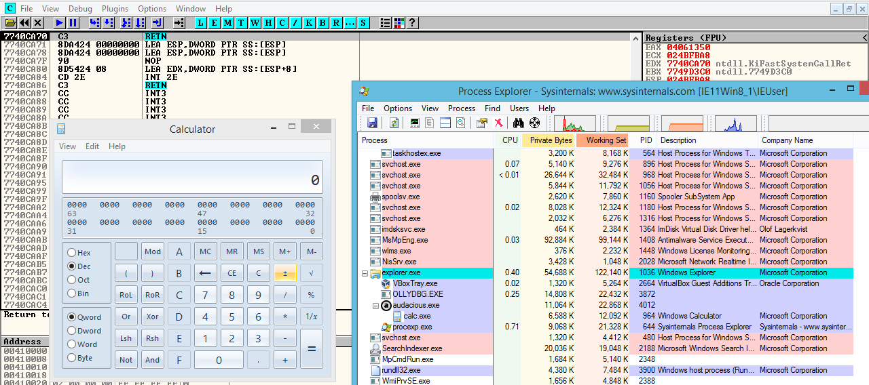The image size is (869, 385).
Task: Click Calculator CE button
Action: pyautogui.click(x=232, y=273)
